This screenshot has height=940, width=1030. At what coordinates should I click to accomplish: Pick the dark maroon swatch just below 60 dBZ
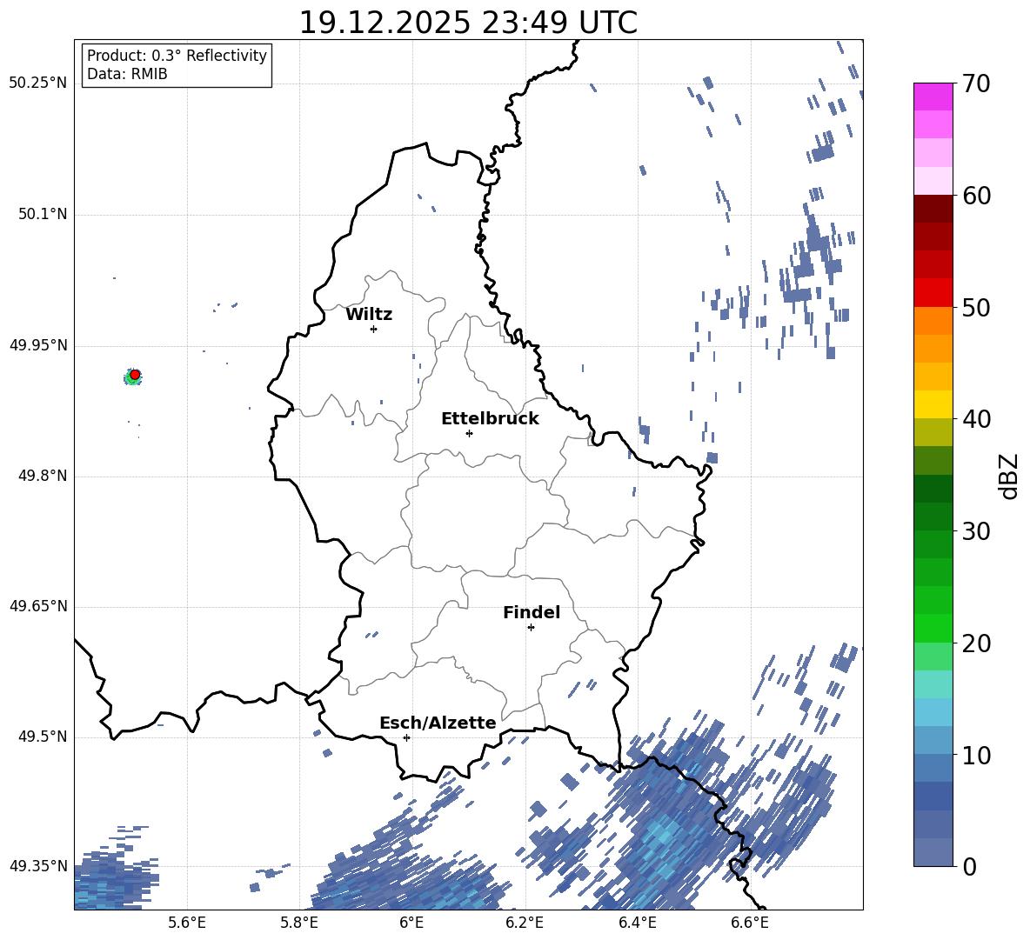tap(933, 209)
